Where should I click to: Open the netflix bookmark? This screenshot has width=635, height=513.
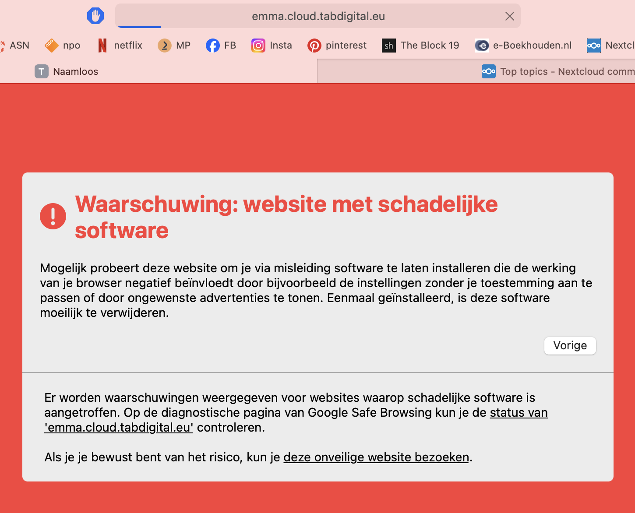tap(120, 46)
